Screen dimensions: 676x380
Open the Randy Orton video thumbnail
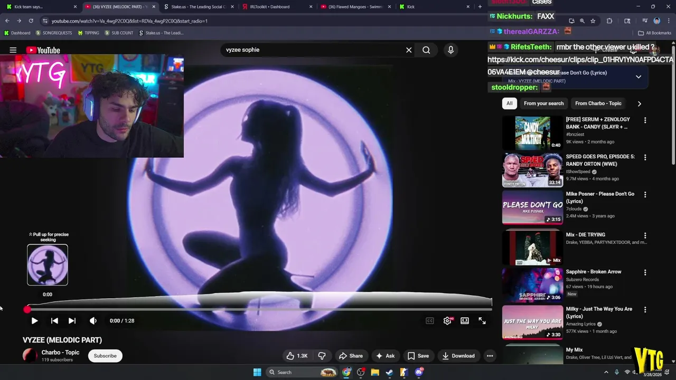click(532, 170)
